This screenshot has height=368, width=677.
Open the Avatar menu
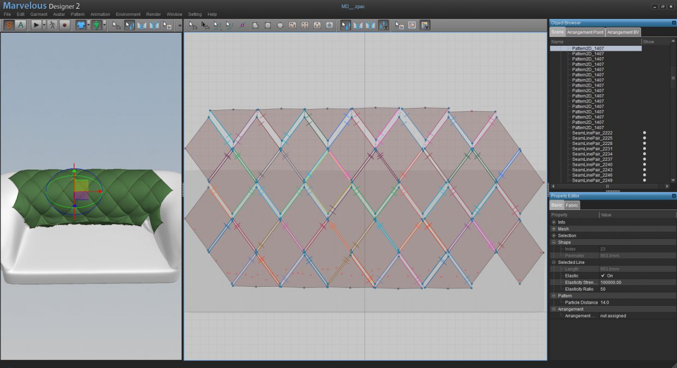tap(59, 14)
